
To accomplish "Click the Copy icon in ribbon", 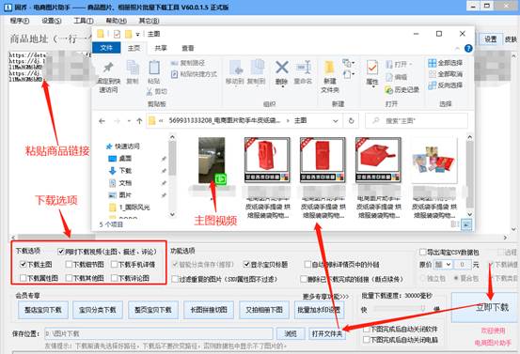I will [x=133, y=68].
